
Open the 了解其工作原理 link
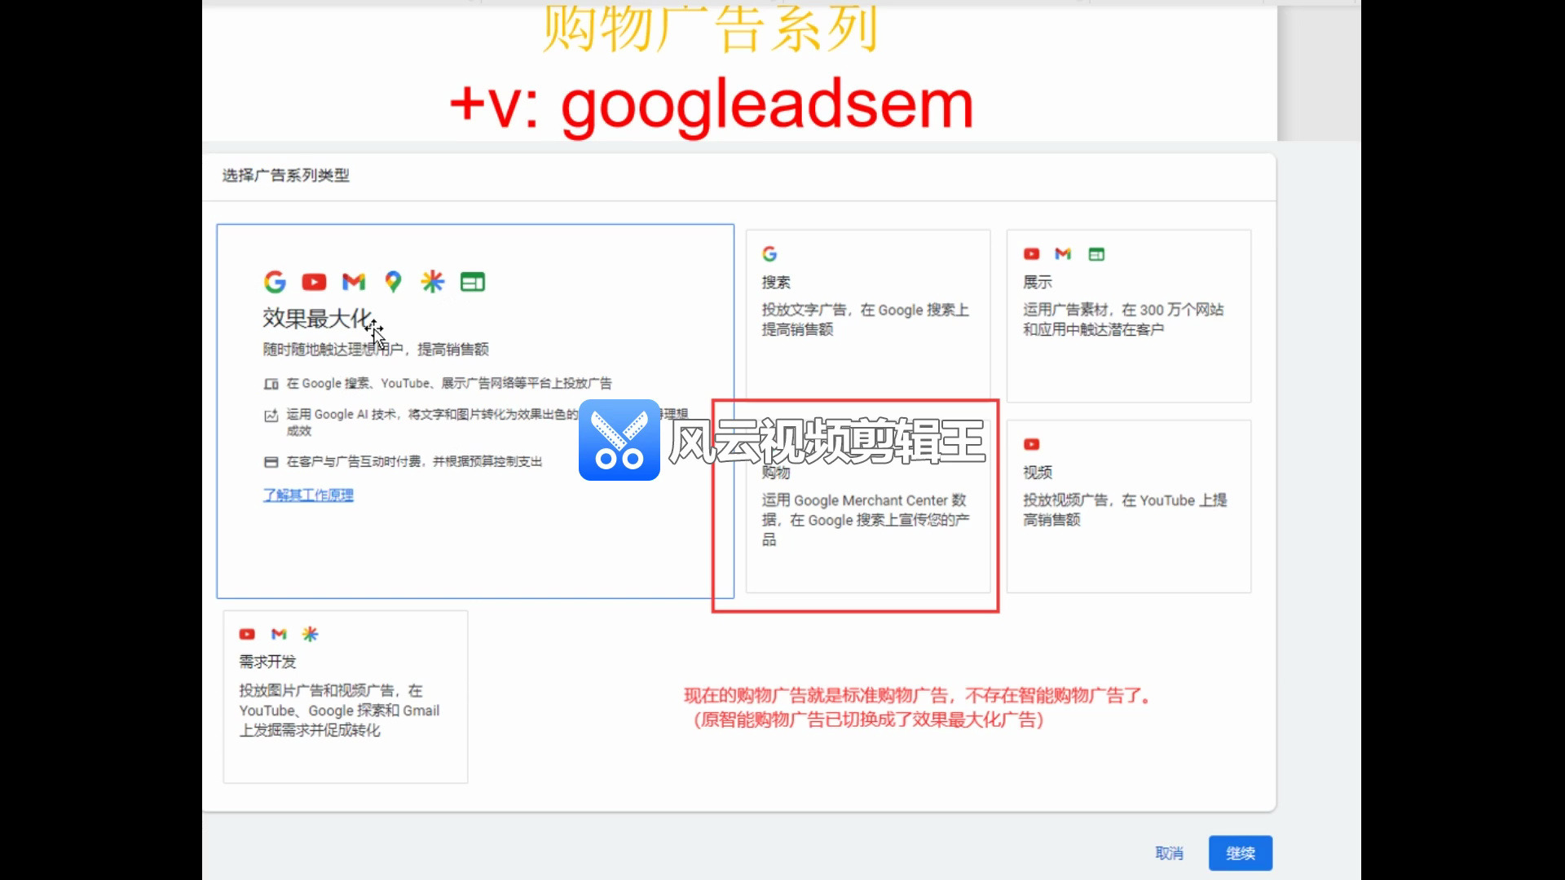[308, 495]
